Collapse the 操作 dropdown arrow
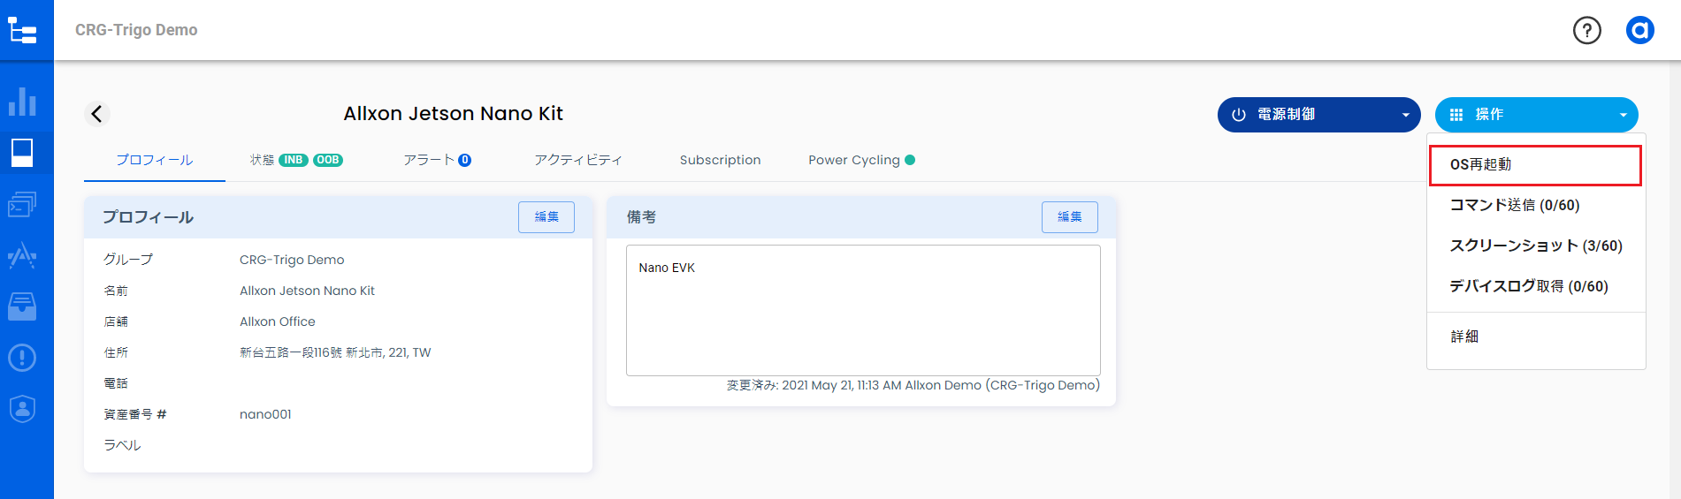This screenshot has height=499, width=1681. click(1624, 115)
